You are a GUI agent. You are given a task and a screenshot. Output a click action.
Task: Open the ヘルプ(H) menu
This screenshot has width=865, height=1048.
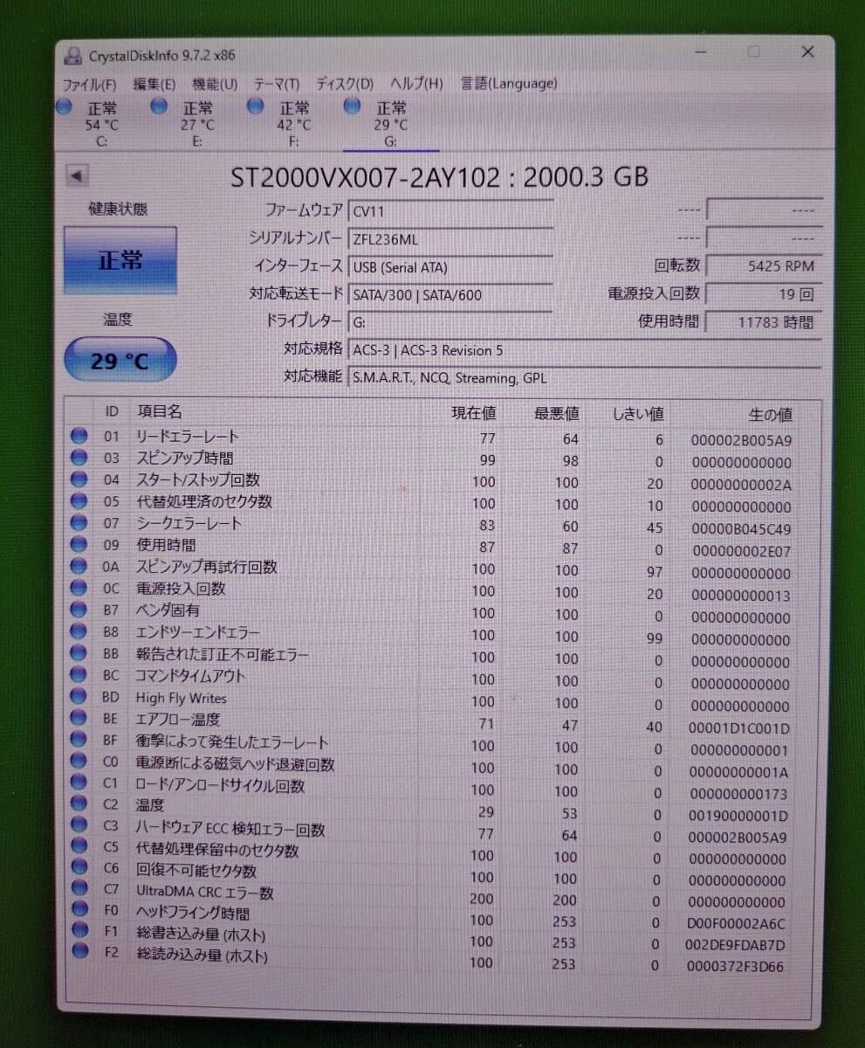click(416, 85)
